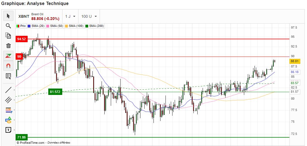
Task: Open the 100 U units dropdown
Action: tap(89, 16)
